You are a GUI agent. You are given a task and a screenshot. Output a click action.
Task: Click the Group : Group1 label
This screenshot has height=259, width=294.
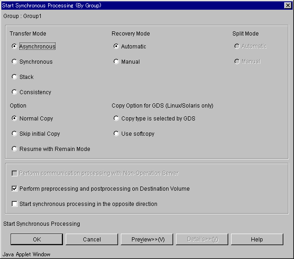click(x=22, y=16)
